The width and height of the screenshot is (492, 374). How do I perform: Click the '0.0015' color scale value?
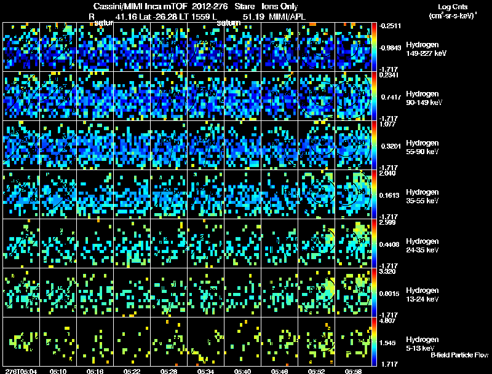389,294
